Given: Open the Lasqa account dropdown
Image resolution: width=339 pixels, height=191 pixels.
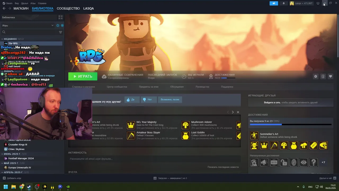Looking at the screenshot, I should tap(301, 3).
